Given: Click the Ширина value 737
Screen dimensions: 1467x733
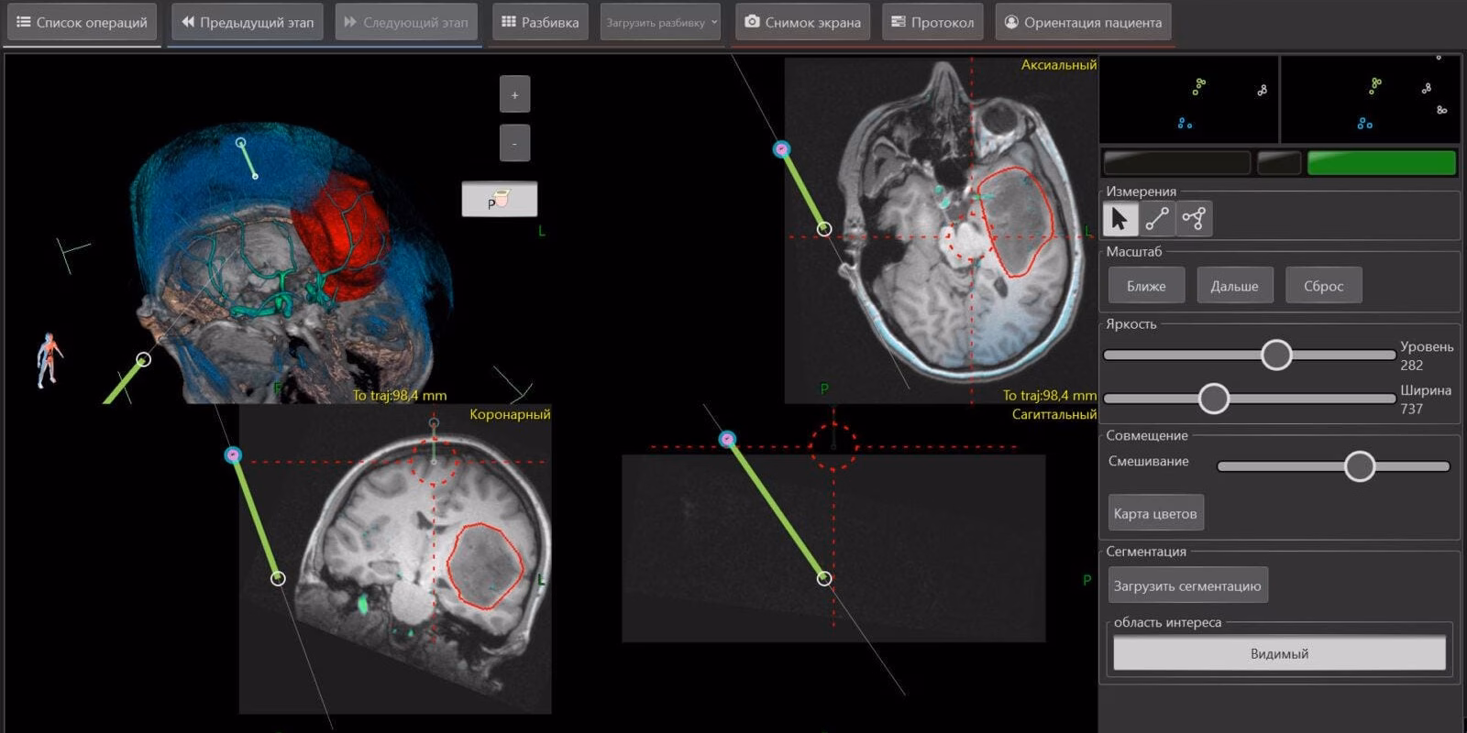Looking at the screenshot, I should pyautogui.click(x=1411, y=409).
